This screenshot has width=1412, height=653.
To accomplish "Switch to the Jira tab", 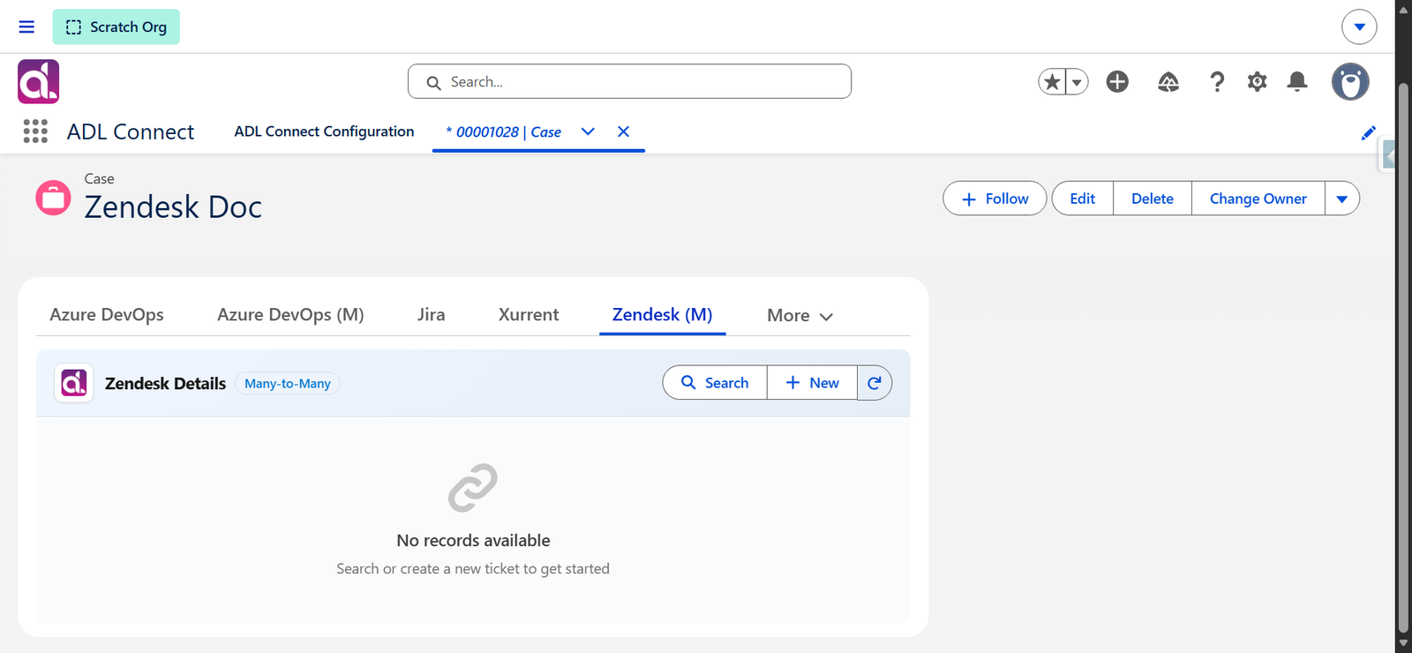I will (431, 315).
